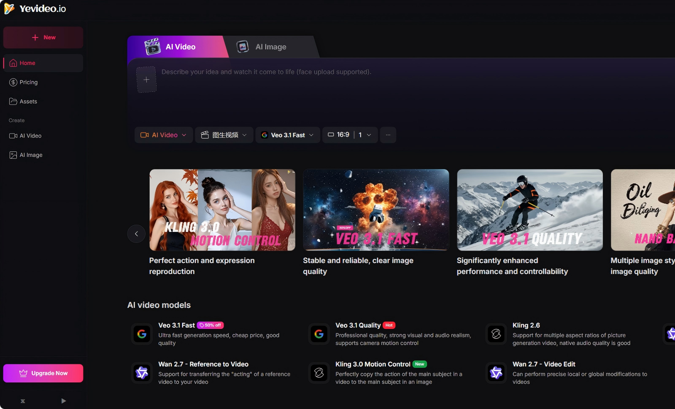Open the Veo 3.1 Fast model dropdown
The height and width of the screenshot is (409, 675).
[288, 135]
